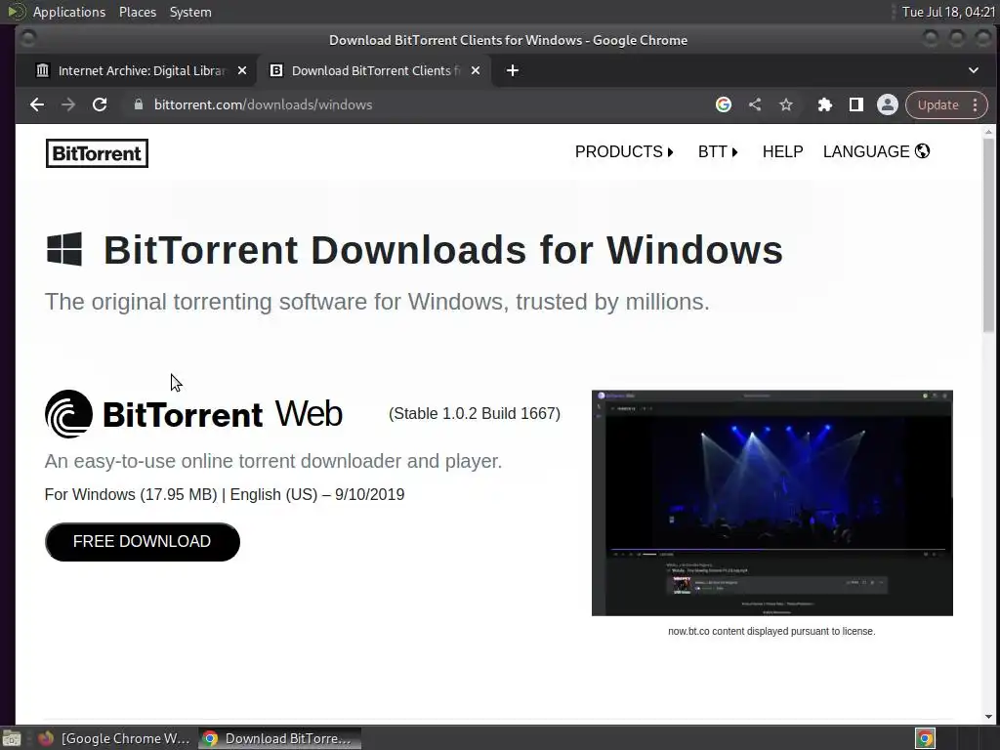Click the Stable 1.0.2 Build 1667 text

point(475,413)
